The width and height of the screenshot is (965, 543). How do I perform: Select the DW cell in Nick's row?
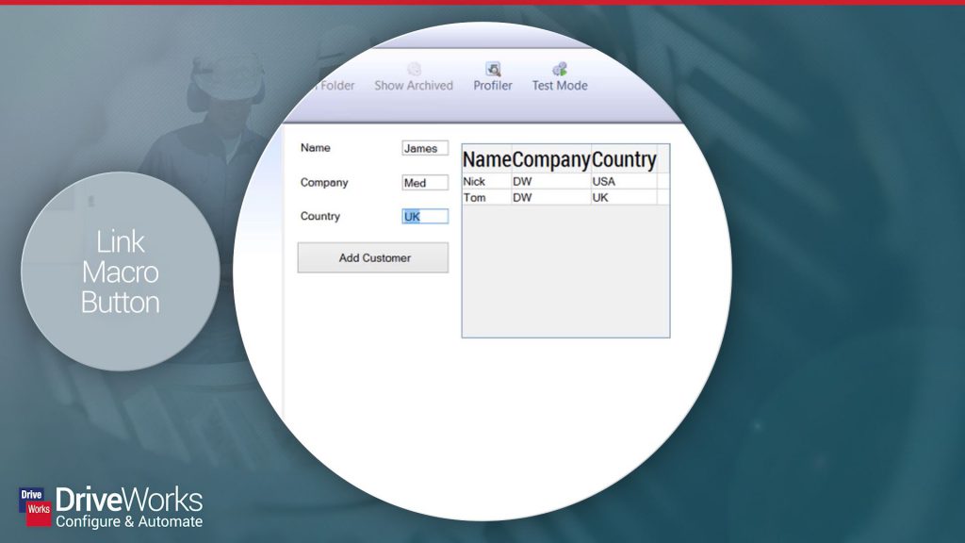point(551,182)
